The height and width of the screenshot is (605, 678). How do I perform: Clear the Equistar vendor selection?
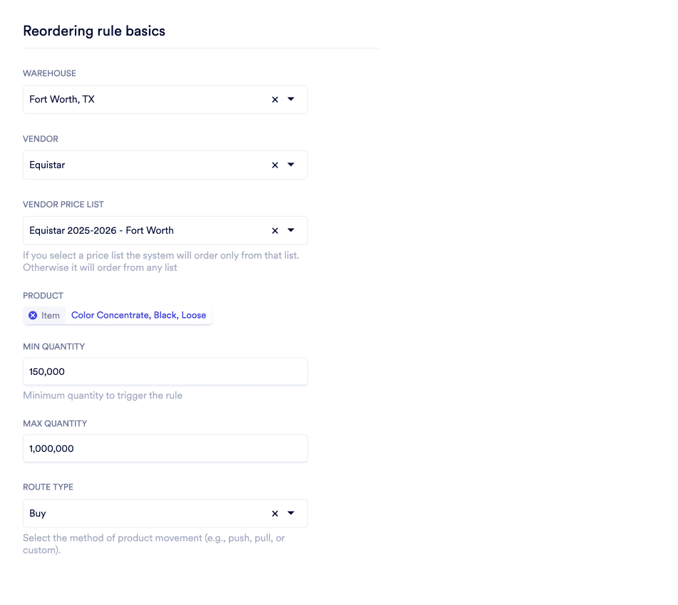tap(275, 165)
